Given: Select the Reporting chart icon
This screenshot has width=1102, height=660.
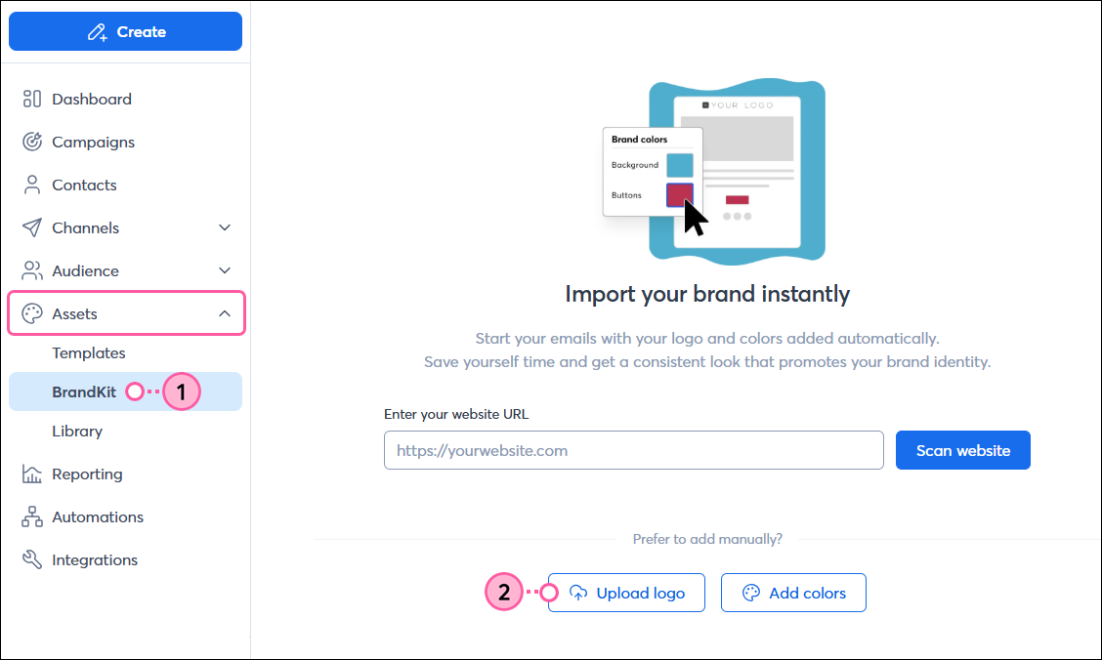Looking at the screenshot, I should [x=31, y=474].
